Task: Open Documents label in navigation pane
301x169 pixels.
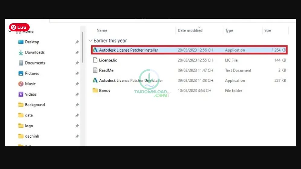Action: [x=35, y=63]
